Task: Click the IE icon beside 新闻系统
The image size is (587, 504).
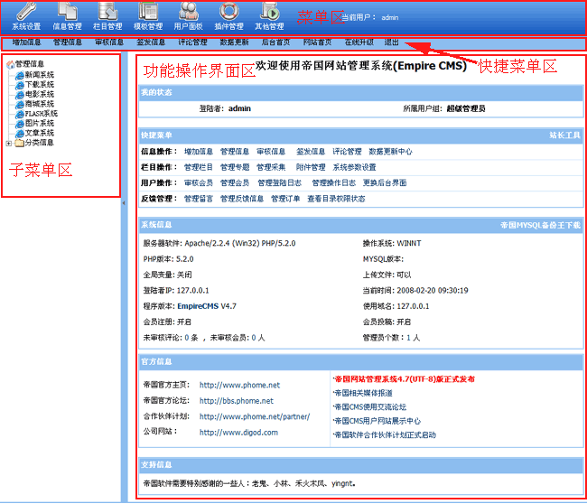Action: tap(20, 75)
